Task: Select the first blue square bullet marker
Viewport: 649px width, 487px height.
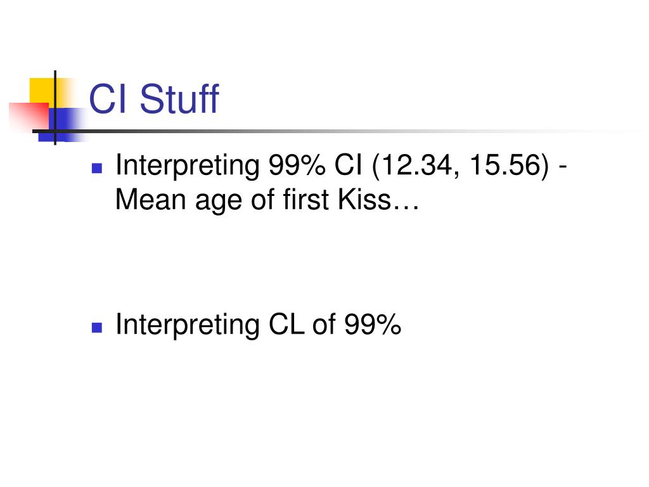Action: (x=97, y=167)
